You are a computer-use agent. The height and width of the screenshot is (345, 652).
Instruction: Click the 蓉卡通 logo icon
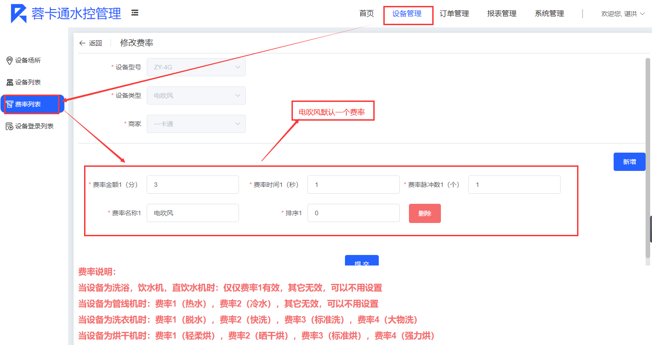click(x=19, y=13)
